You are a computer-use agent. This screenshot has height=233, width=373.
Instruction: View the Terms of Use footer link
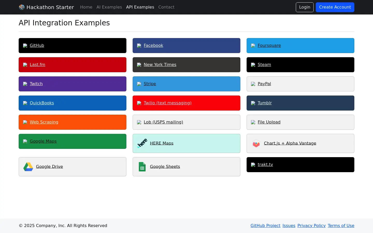click(341, 226)
